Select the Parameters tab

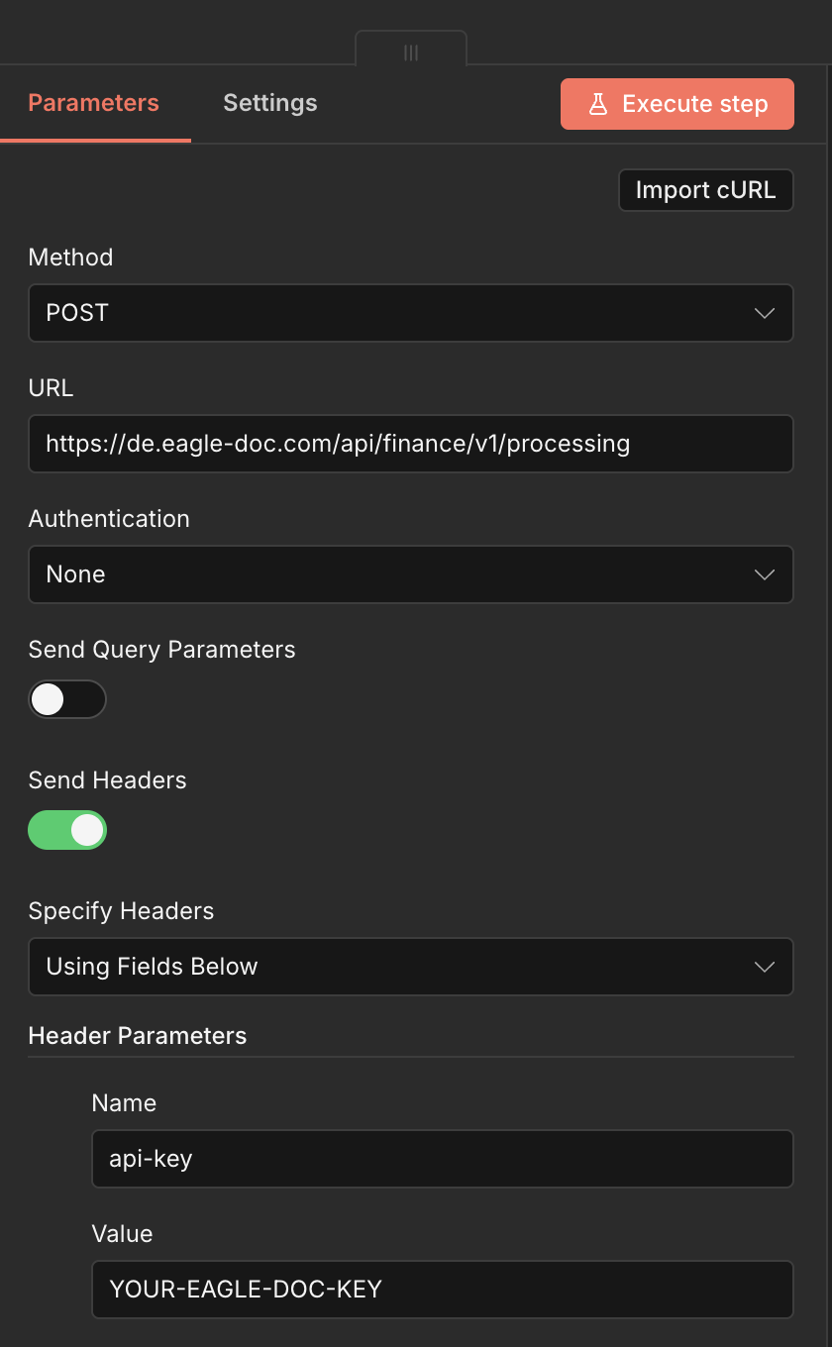click(93, 102)
